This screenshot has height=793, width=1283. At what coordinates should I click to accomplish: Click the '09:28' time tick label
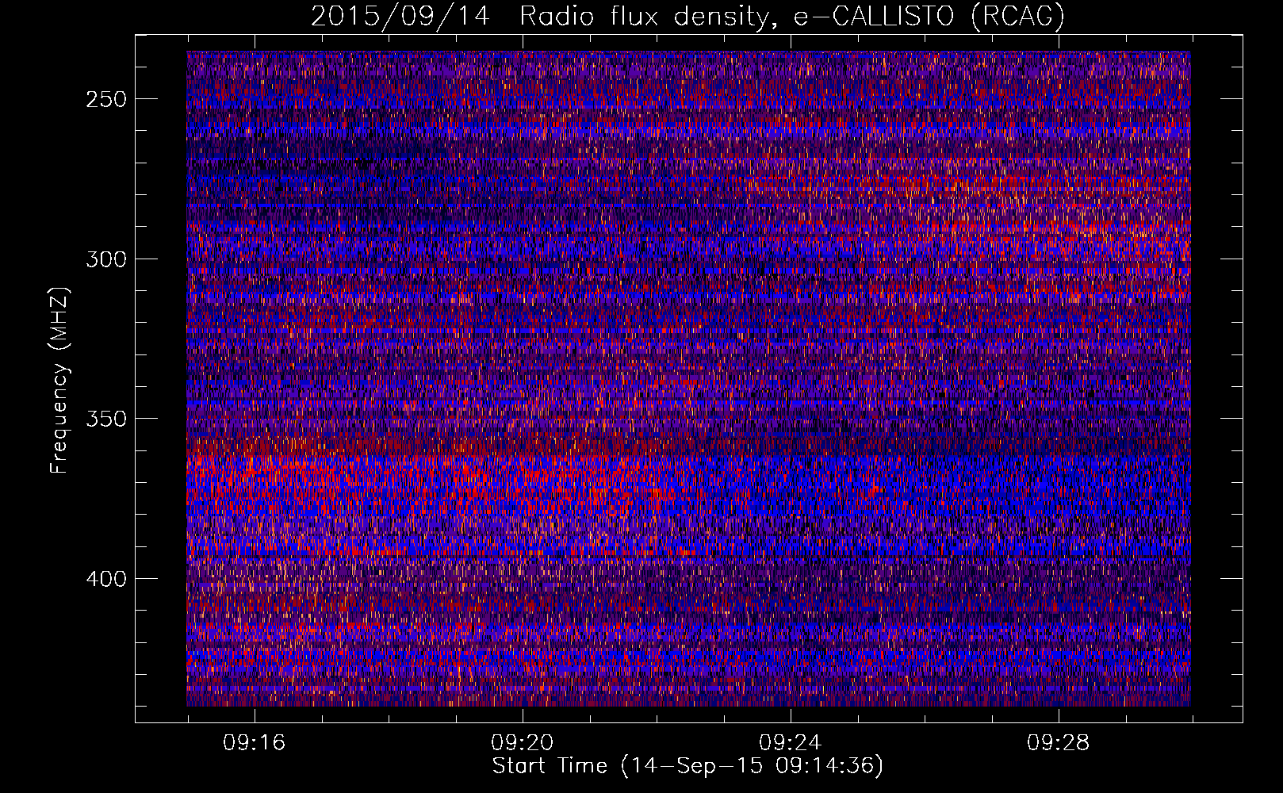point(1058,742)
